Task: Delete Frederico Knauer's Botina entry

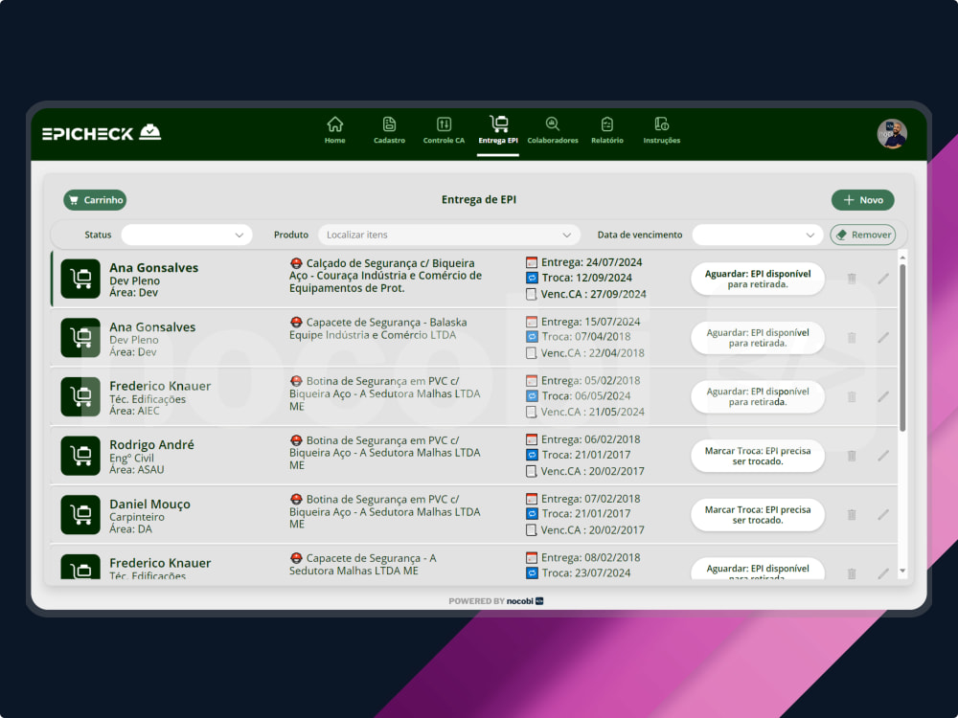Action: (852, 397)
